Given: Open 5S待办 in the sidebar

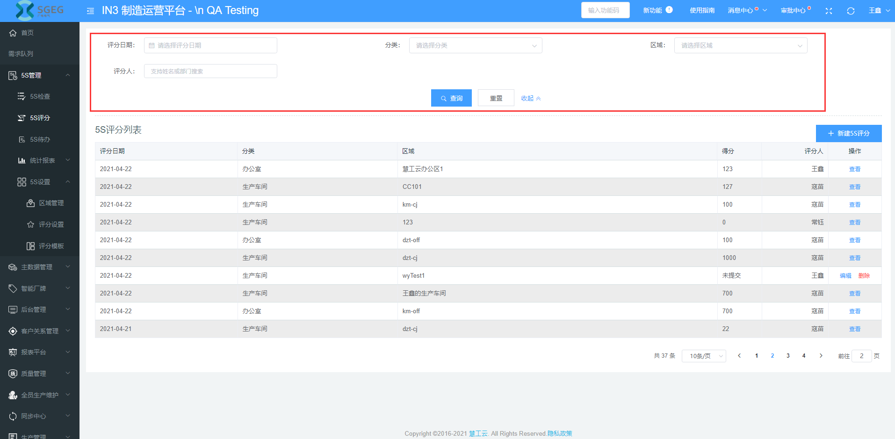Looking at the screenshot, I should (40, 139).
